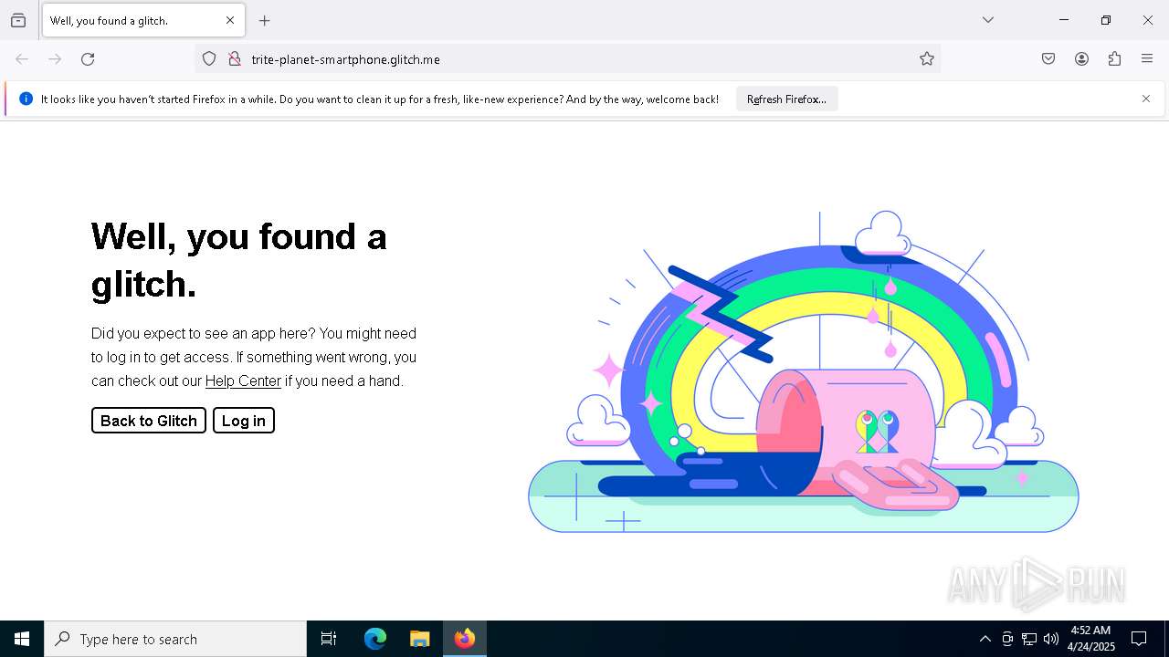
Task: Open tracking protection shield icon
Action: click(209, 59)
